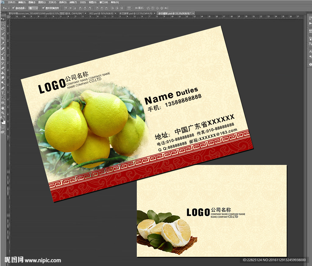Switch to the 8.33% CMYK document tab
This screenshot has width=312, height=266.
coord(47,13)
